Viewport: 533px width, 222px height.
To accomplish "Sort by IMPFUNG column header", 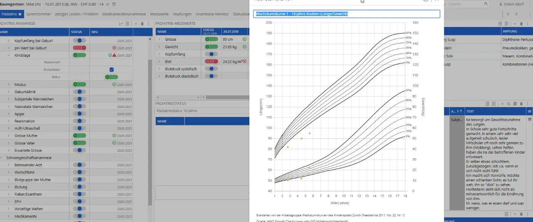I will [x=516, y=32].
